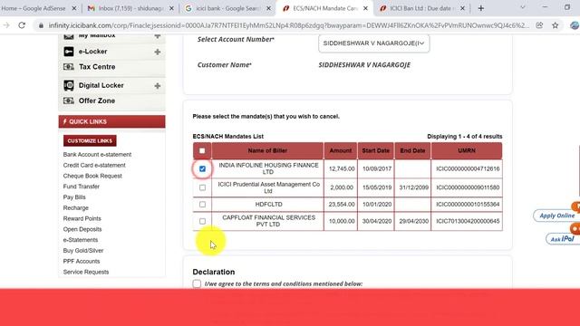
Task: Agree to the Declaration terms checkbox
Action: click(x=197, y=283)
